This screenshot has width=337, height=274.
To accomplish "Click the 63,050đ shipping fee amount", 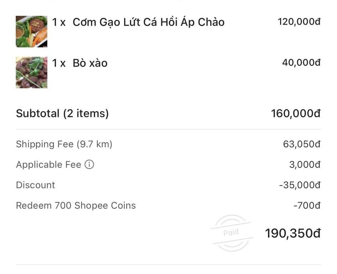I will coord(301,144).
